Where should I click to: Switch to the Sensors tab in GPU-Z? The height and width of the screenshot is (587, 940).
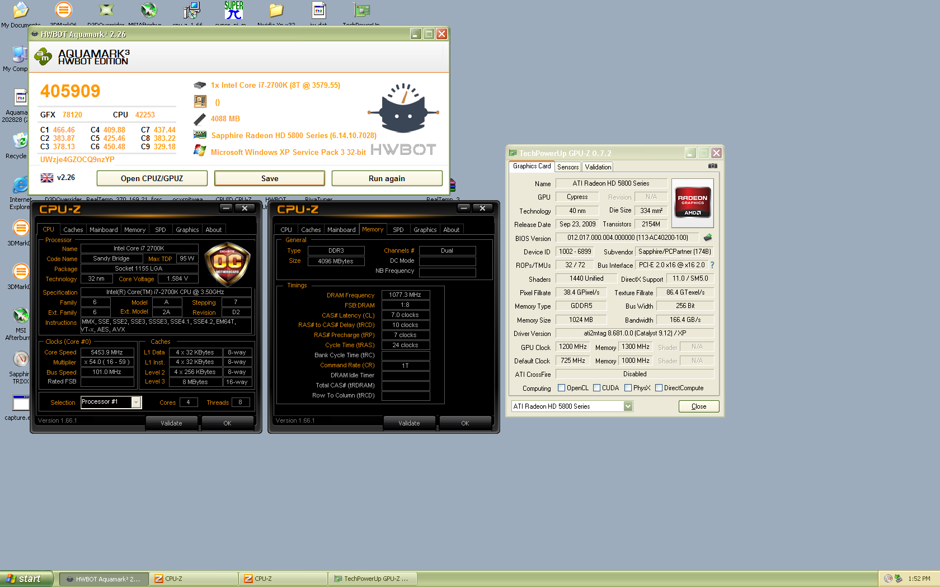point(568,167)
